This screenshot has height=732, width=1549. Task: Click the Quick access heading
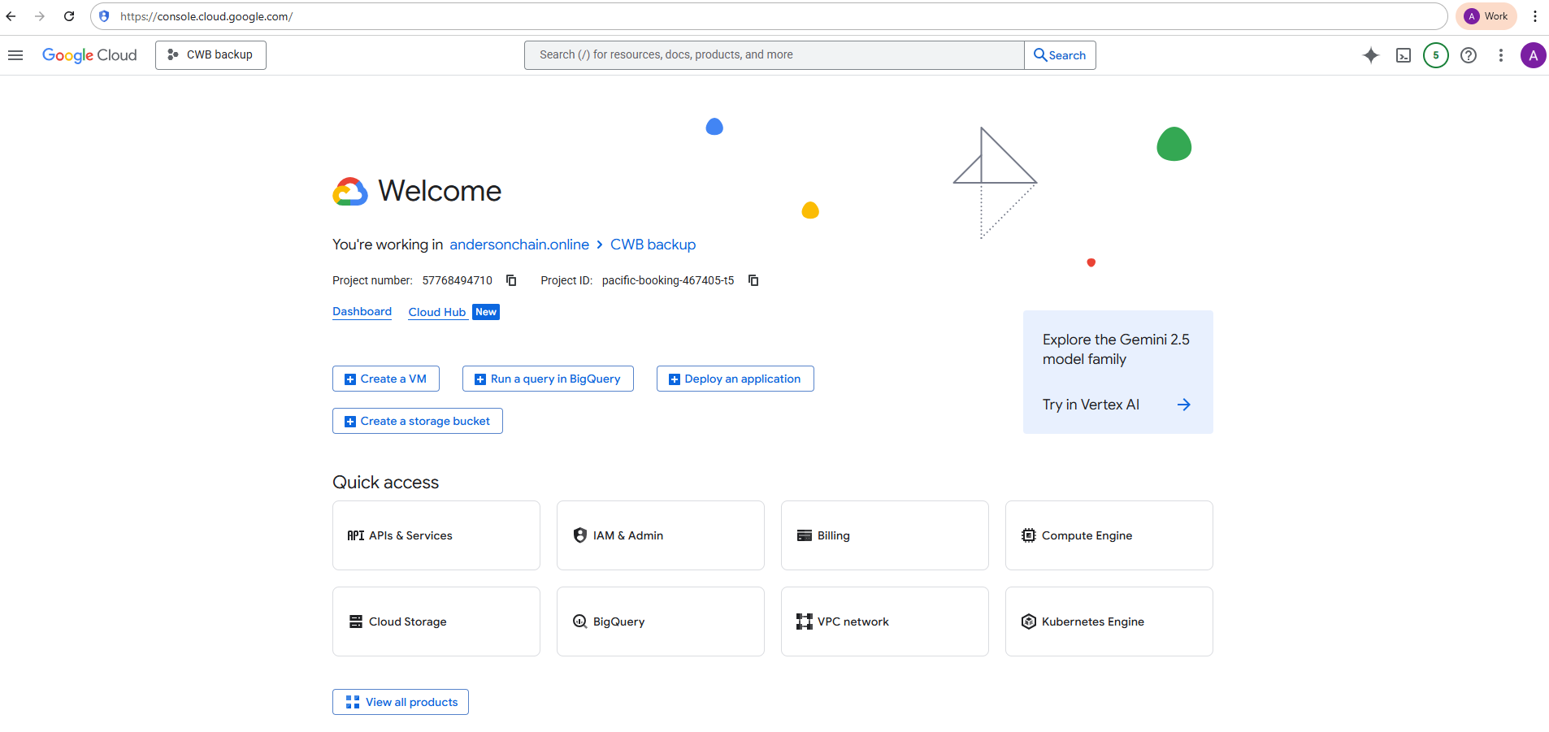[x=386, y=483]
